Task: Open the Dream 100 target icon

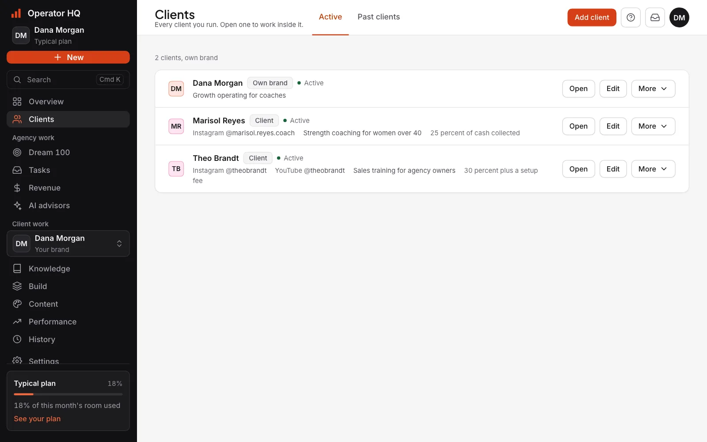Action: (x=17, y=152)
